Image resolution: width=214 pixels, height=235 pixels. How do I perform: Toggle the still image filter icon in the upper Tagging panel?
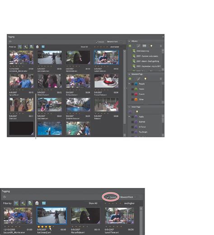tap(31, 47)
